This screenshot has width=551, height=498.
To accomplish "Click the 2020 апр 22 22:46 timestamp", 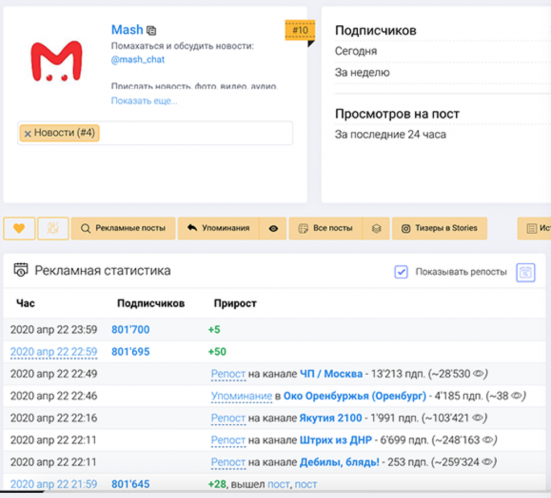I will coord(54,396).
